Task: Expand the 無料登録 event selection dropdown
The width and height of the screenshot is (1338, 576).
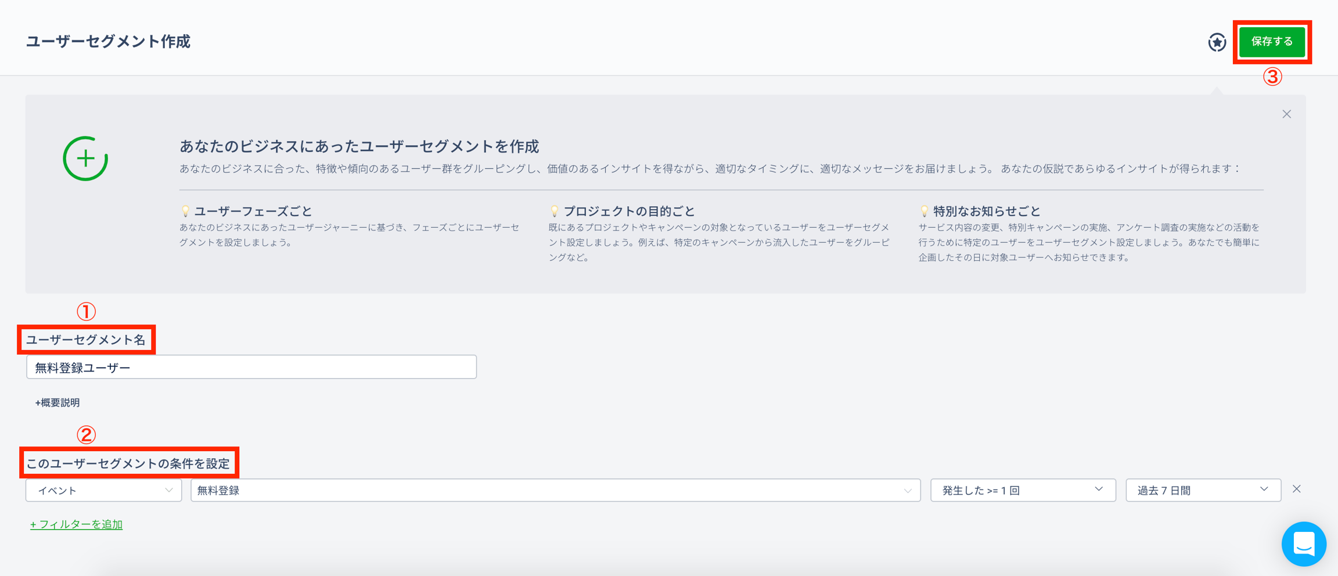Action: [x=555, y=491]
